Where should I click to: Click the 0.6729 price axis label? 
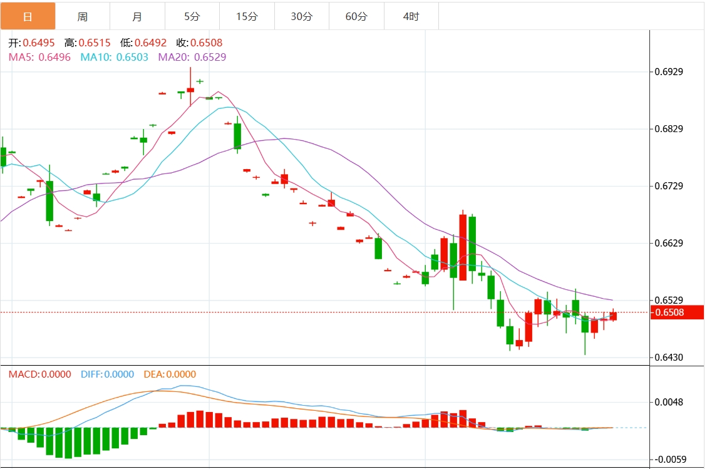click(x=669, y=186)
